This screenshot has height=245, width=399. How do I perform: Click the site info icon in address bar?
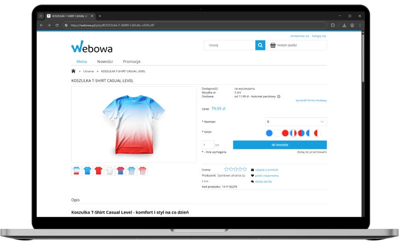click(x=66, y=25)
